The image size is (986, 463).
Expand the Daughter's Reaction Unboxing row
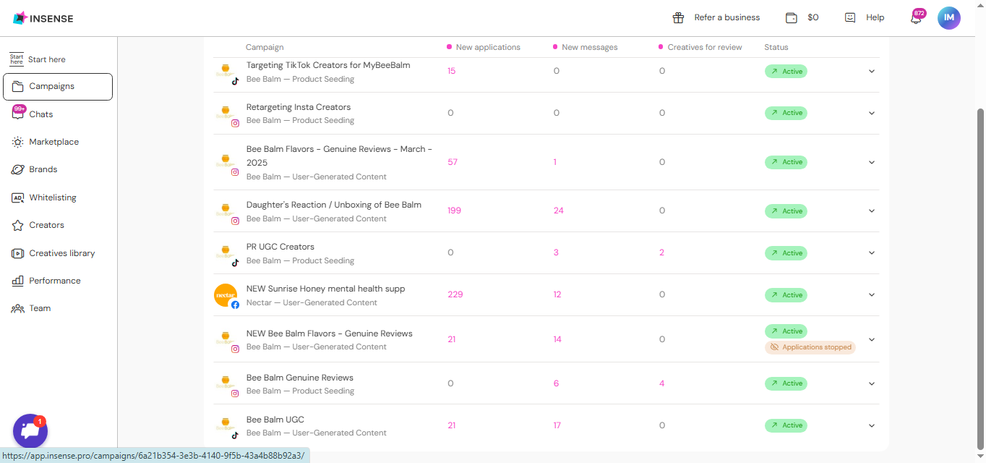point(872,211)
